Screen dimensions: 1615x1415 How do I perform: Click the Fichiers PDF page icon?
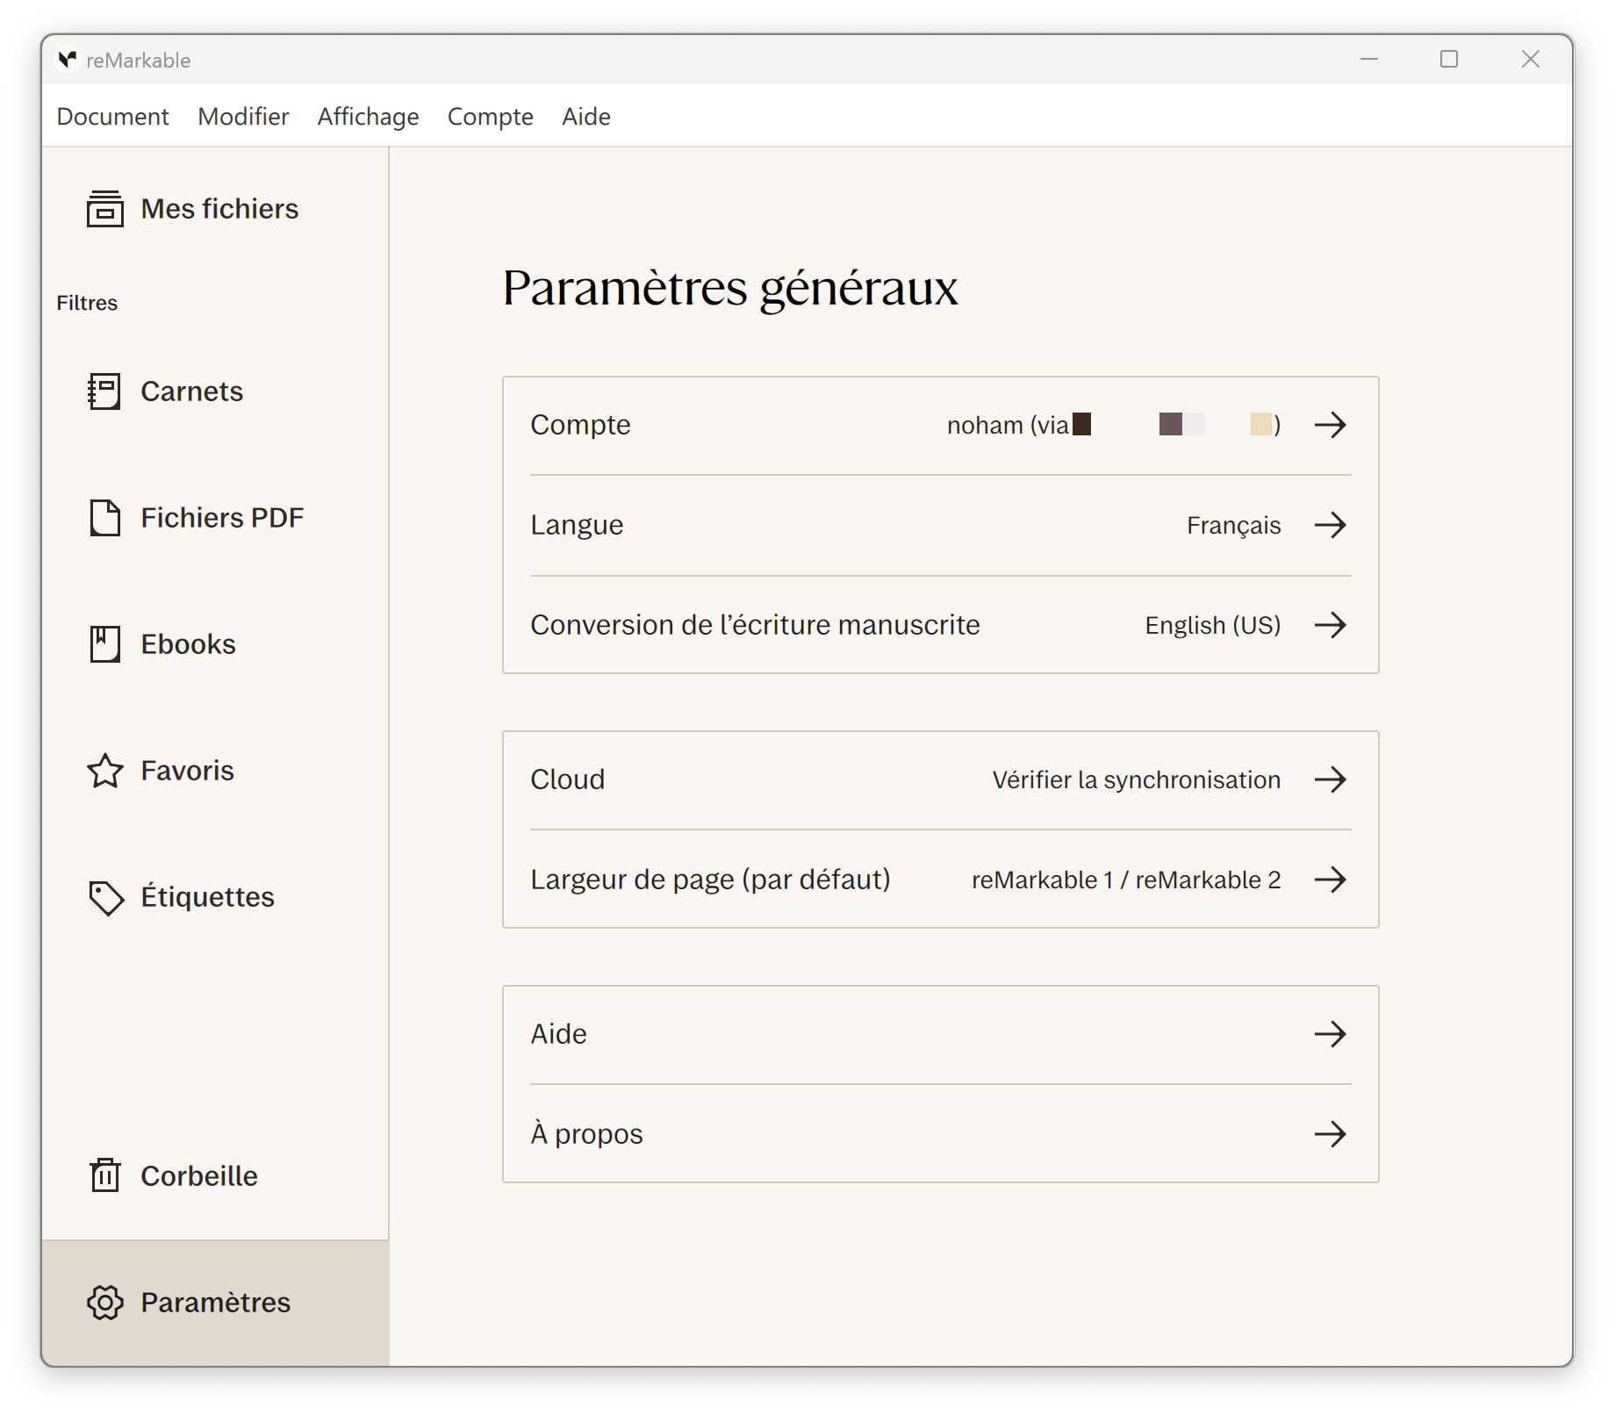point(105,518)
